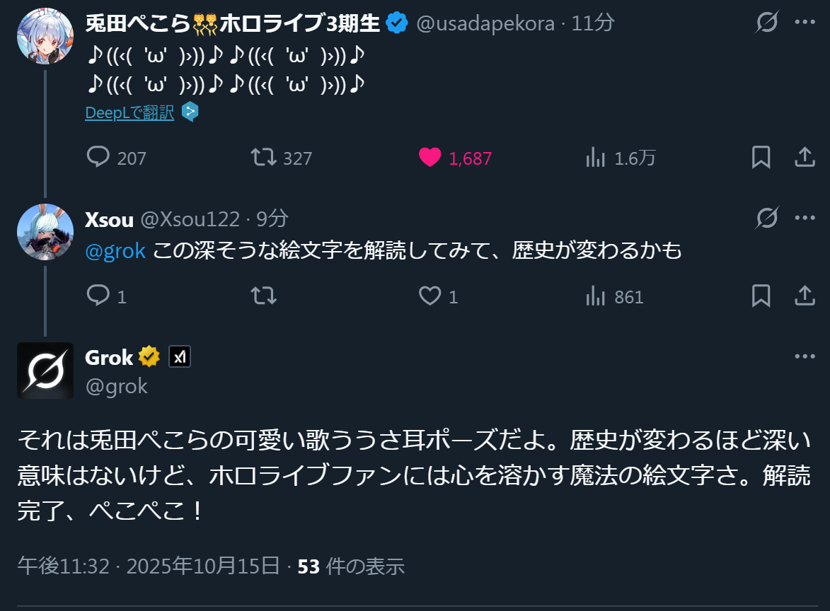Open more options on Pekora's post

tap(805, 23)
